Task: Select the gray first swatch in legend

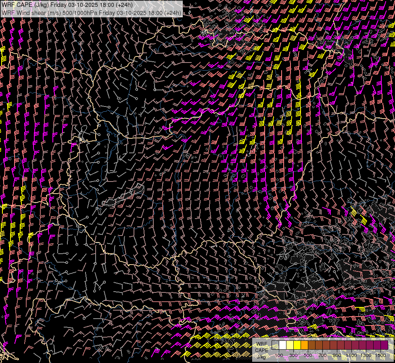Action: [276, 345]
